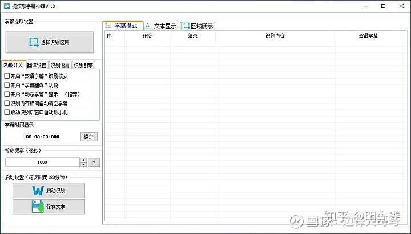Maximize the application window

pos(383,6)
